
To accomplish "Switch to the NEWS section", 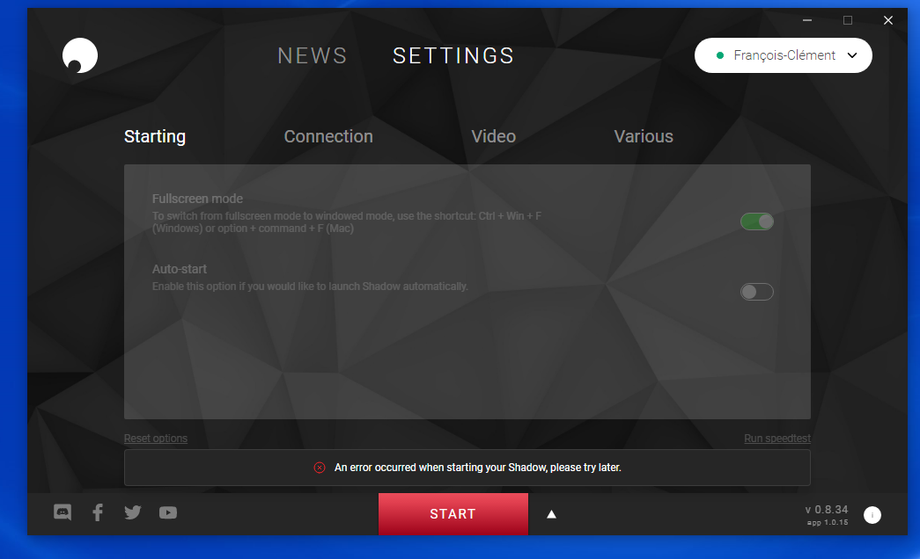I will tap(313, 56).
